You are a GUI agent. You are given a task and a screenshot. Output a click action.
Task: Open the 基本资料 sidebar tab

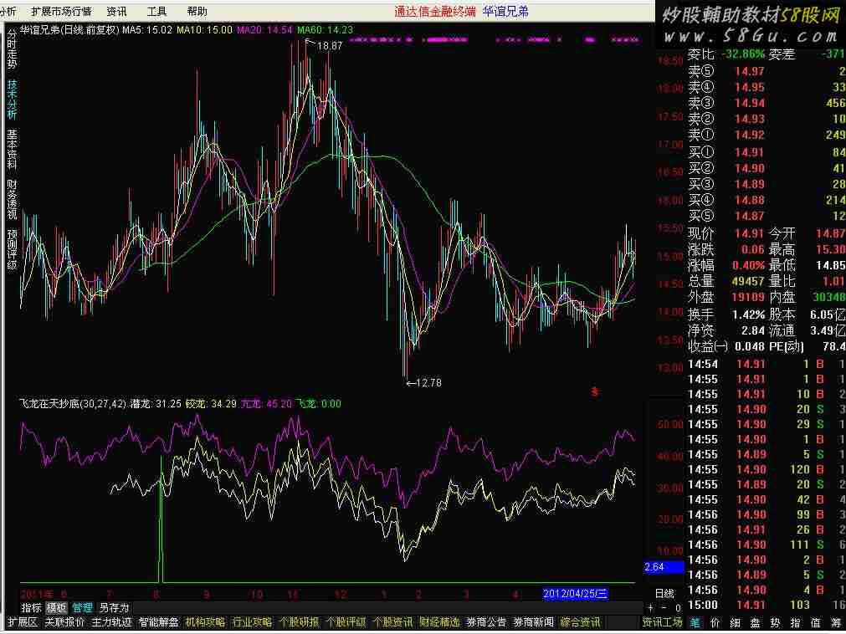pyautogui.click(x=12, y=149)
